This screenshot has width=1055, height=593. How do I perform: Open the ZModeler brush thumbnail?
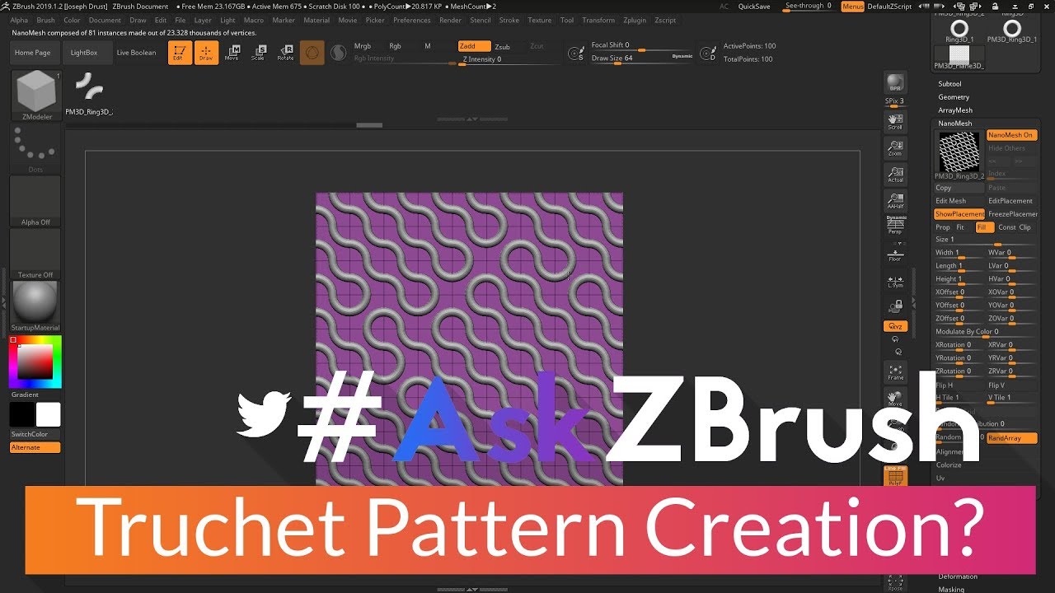(36, 95)
